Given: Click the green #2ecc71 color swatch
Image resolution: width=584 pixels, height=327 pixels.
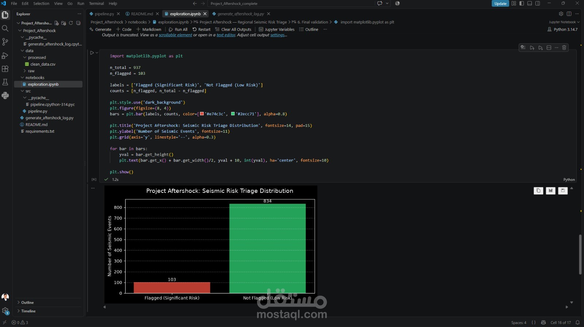Looking at the screenshot, I should click(233, 114).
